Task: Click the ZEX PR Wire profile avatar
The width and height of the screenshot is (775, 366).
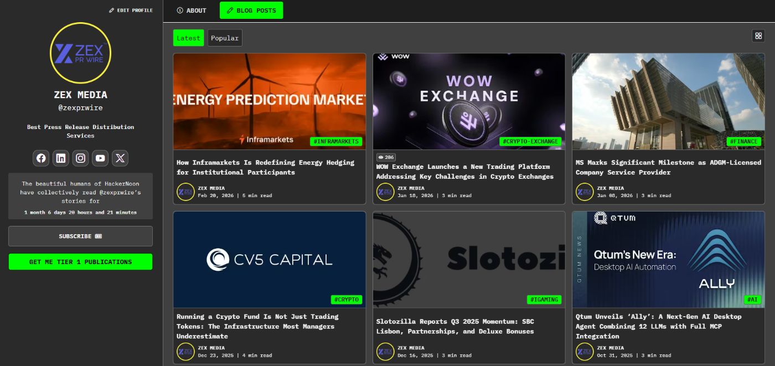Action: tap(80, 53)
